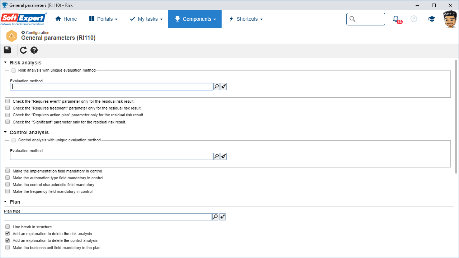The height and width of the screenshot is (258, 459).
Task: Click the Refresh circular arrow icon
Action: click(23, 50)
